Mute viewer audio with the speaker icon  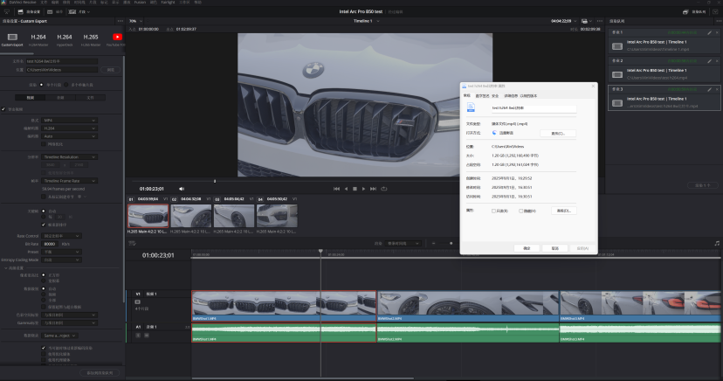coord(182,188)
